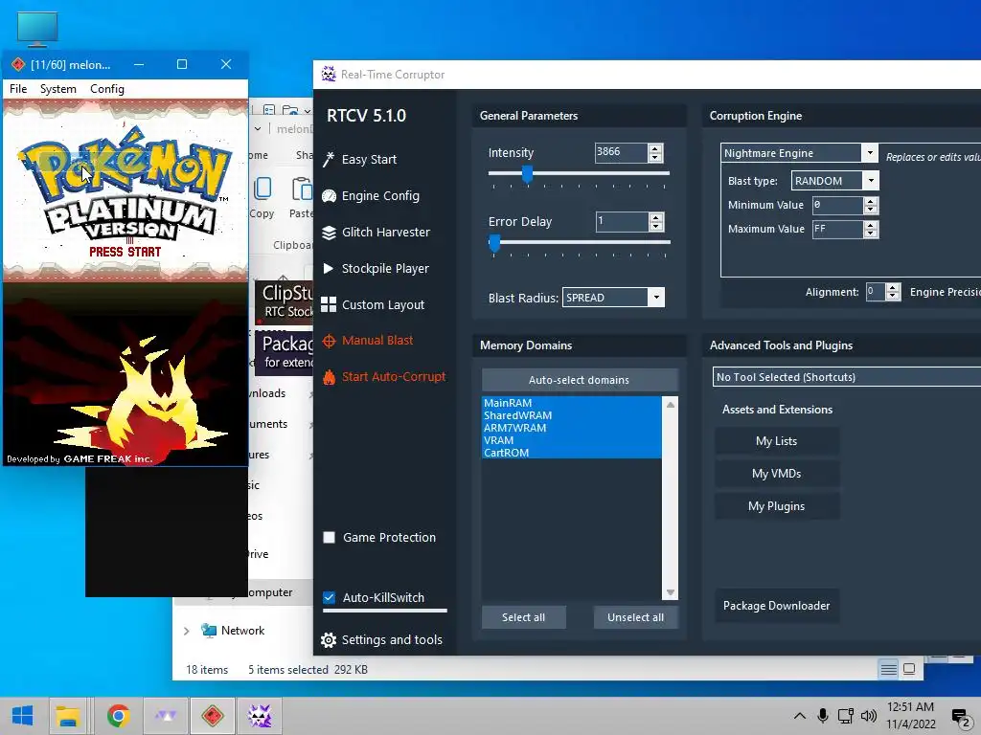This screenshot has height=735, width=981.
Task: Open Custom Layout grid icon
Action: coord(329,304)
